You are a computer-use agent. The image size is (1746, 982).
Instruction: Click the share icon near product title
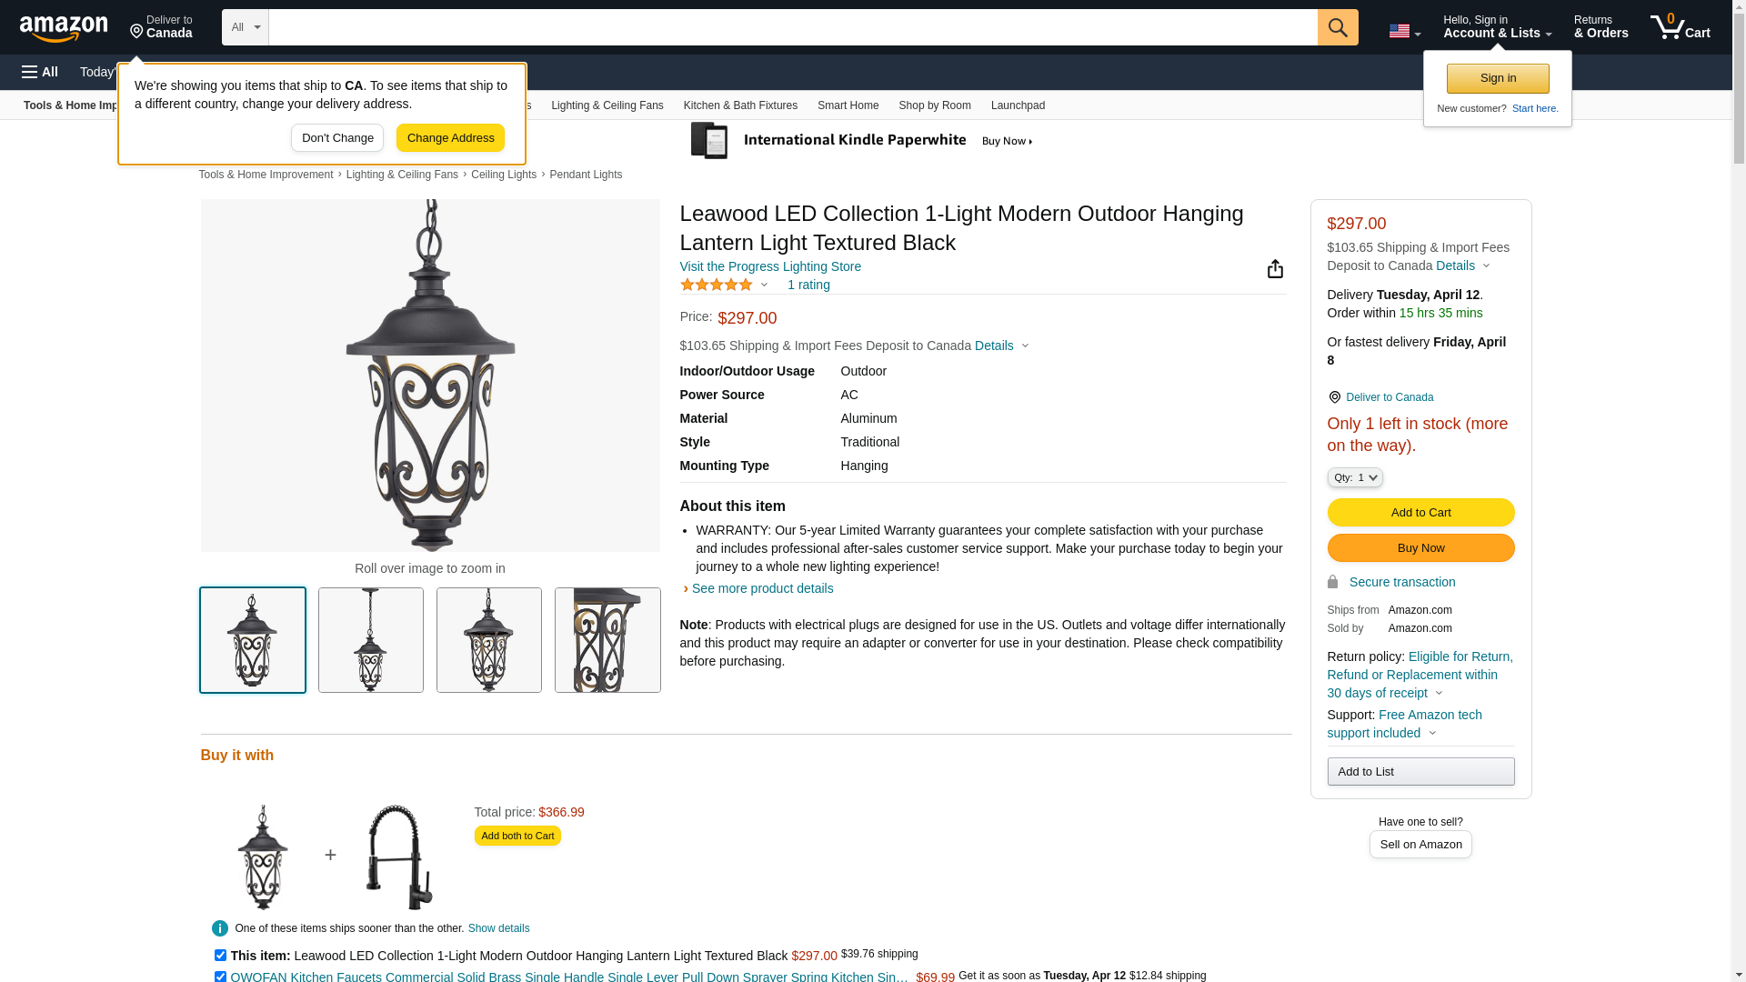click(1275, 269)
